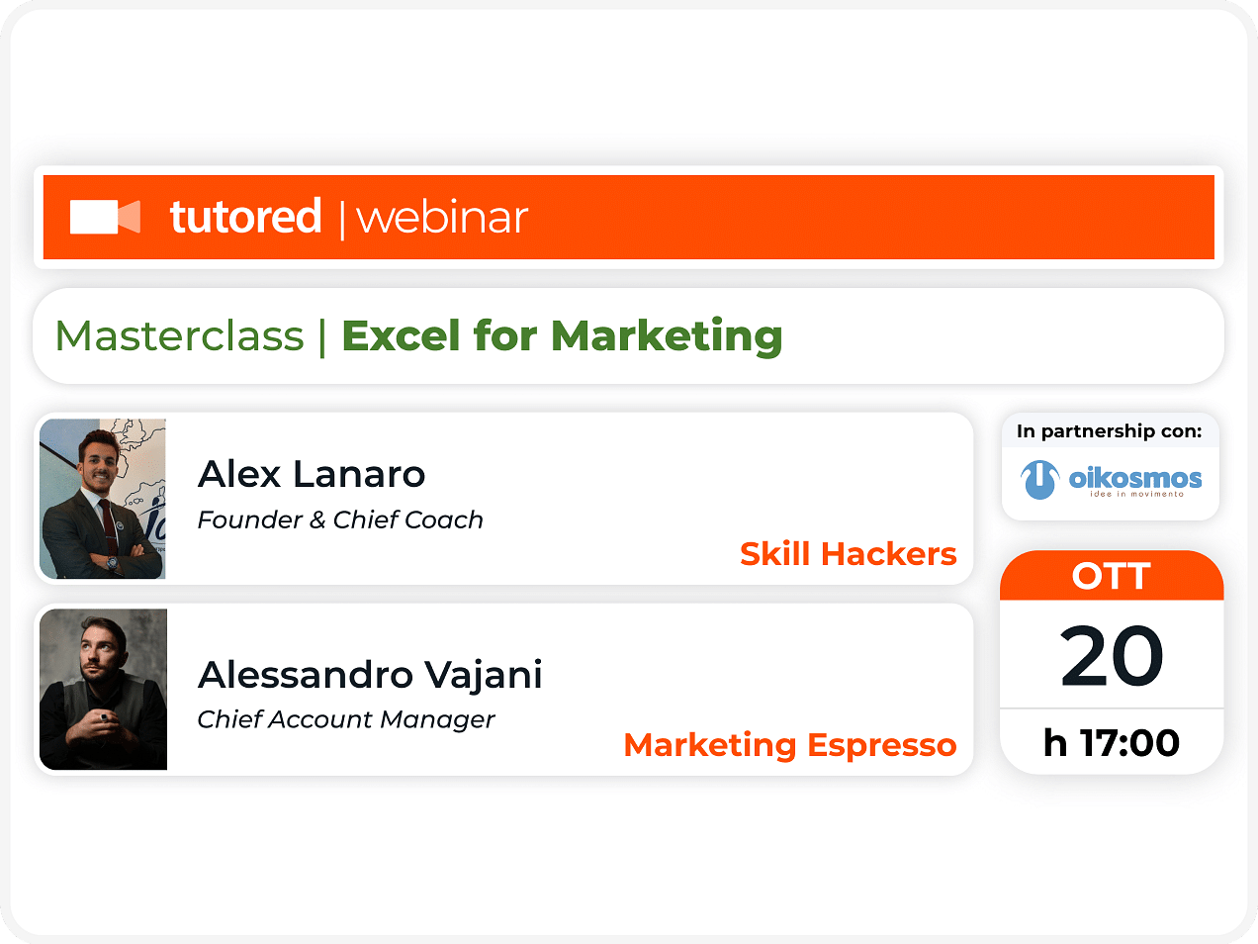This screenshot has height=944, width=1258.
Task: Click the h 17:00 time label
Action: (x=1112, y=742)
